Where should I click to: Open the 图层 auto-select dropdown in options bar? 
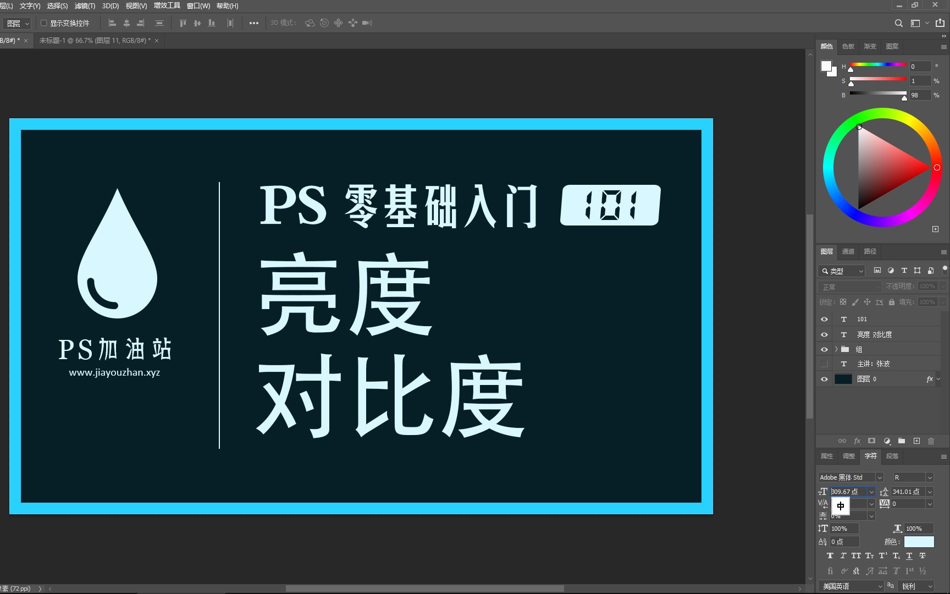(x=17, y=24)
